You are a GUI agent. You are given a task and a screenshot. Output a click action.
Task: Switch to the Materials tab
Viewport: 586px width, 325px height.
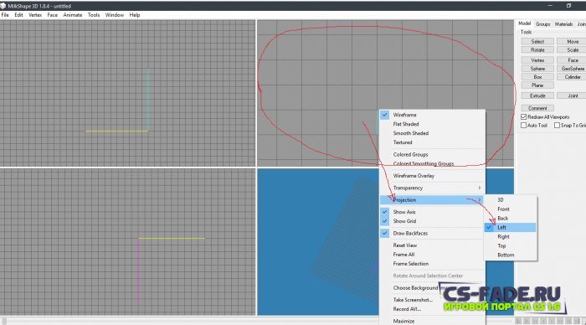click(563, 24)
